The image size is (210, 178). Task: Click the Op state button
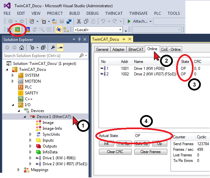(159, 144)
